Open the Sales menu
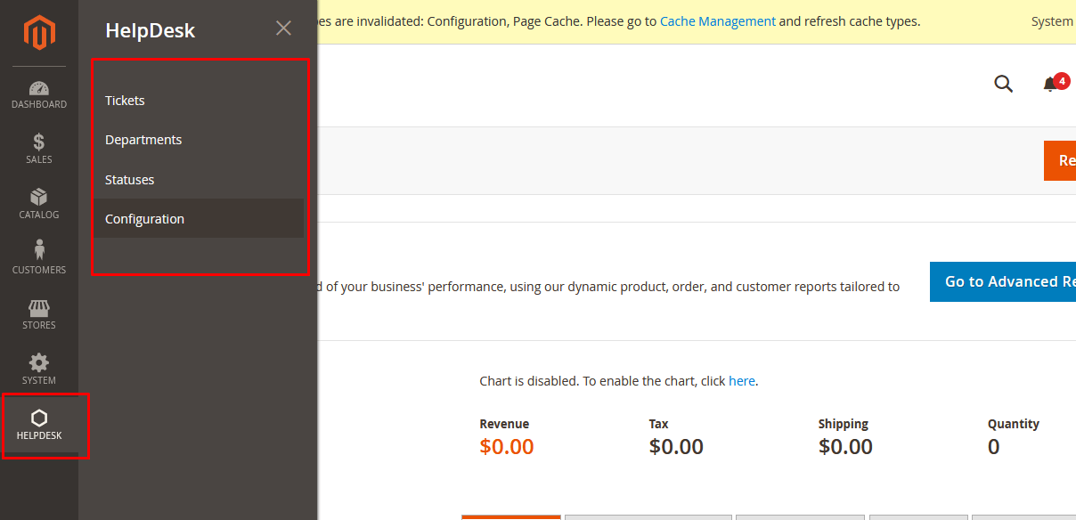 coord(39,149)
